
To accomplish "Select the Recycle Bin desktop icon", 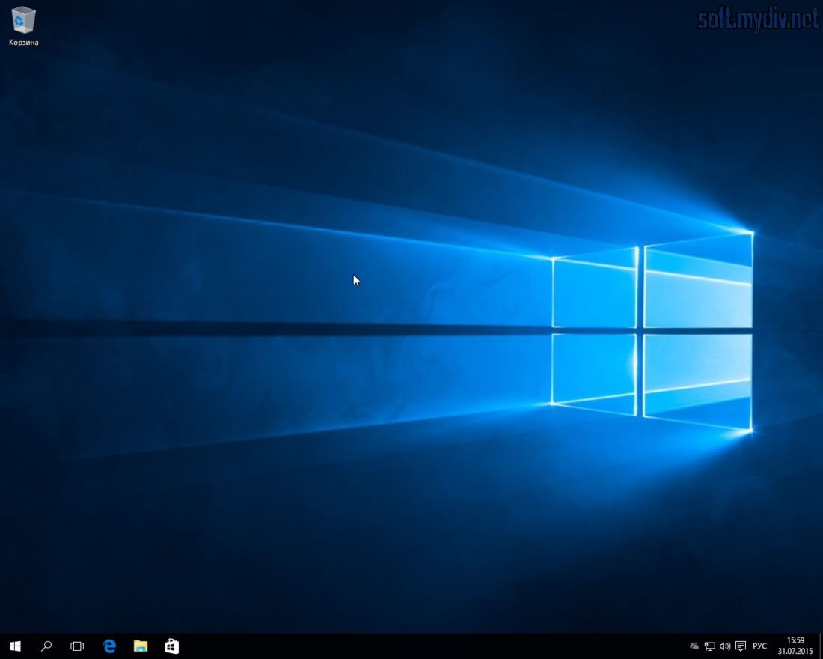I will tap(23, 19).
